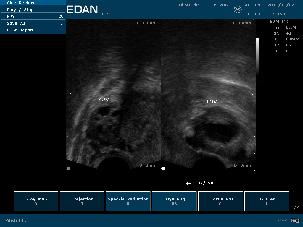Click the grayscale bar beside the image
Image resolution: width=303 pixels, height=227 pixels.
point(257,56)
